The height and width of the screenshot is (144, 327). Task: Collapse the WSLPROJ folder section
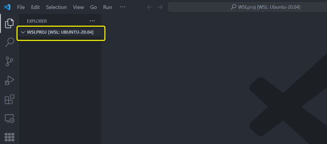(x=23, y=32)
